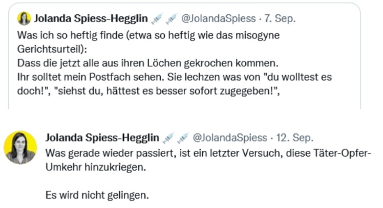Open the small avatar in quoted tweet
The height and width of the screenshot is (208, 383).
click(x=24, y=18)
